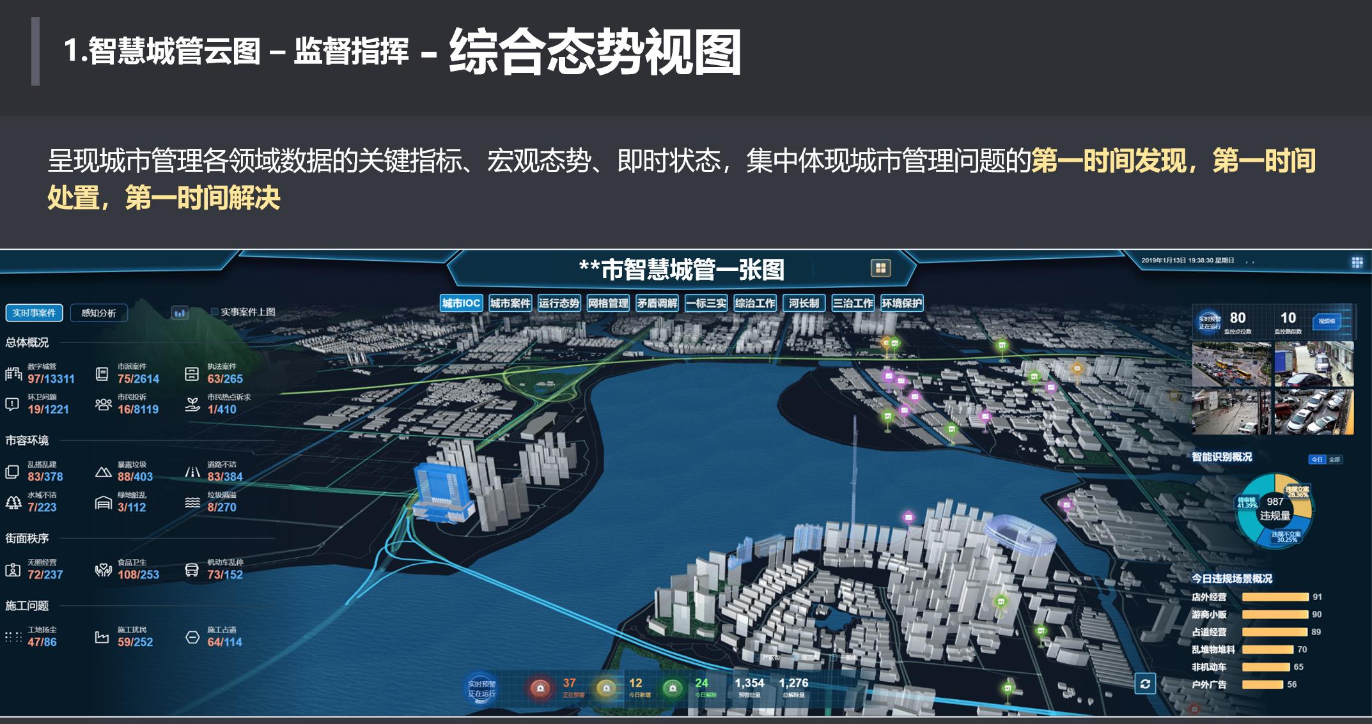Open the street-barrier camera thumbnail at lower left
The width and height of the screenshot is (1372, 724).
[x=1231, y=412]
